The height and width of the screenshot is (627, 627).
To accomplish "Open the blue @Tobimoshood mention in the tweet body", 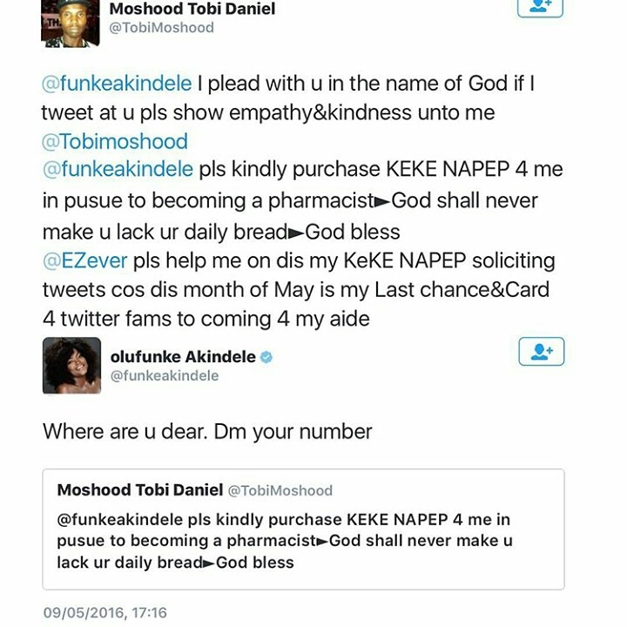I will tap(115, 141).
